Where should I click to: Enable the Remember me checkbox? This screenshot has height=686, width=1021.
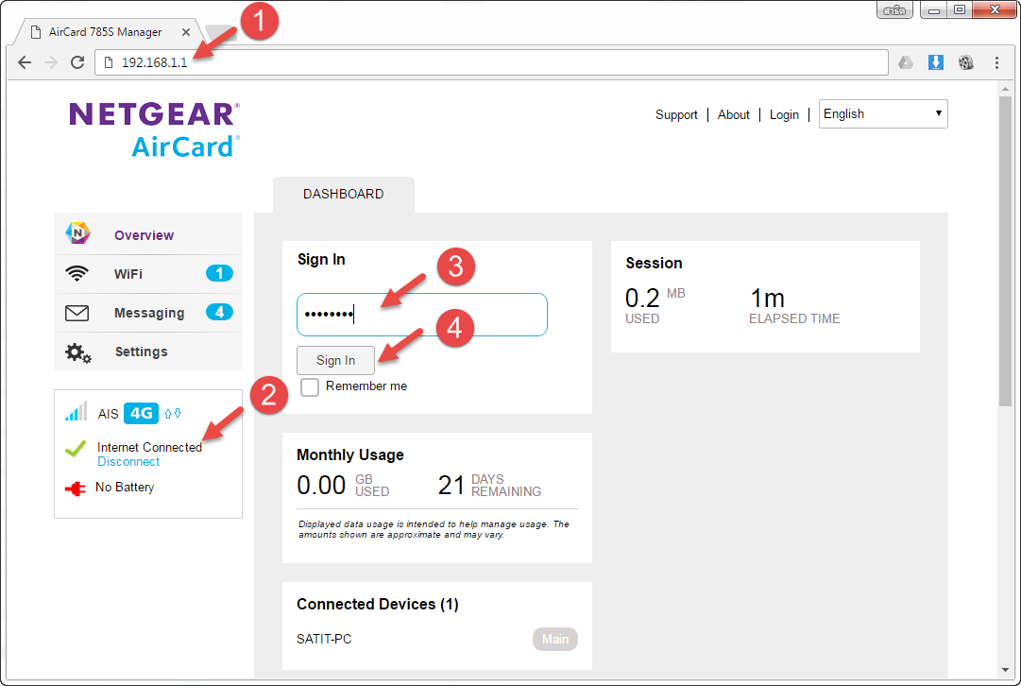tap(310, 387)
